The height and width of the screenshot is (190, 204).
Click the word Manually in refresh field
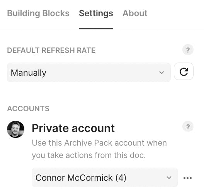(29, 73)
